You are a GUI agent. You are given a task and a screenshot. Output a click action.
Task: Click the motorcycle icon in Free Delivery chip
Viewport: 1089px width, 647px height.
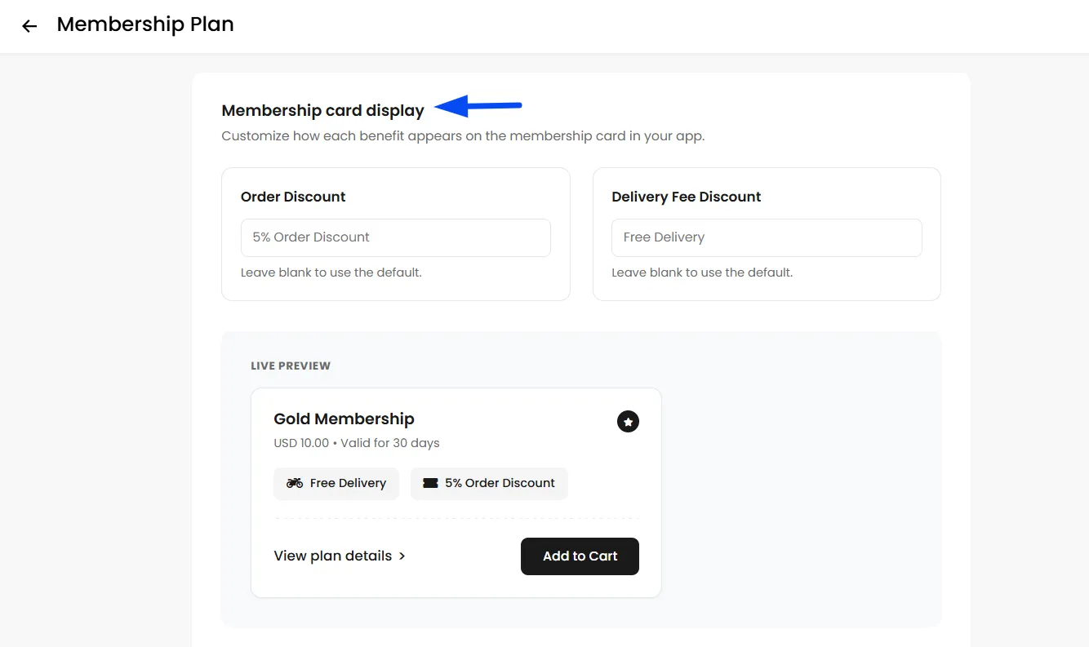pyautogui.click(x=295, y=483)
